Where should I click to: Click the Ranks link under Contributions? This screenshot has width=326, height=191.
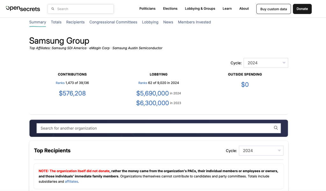(60, 83)
